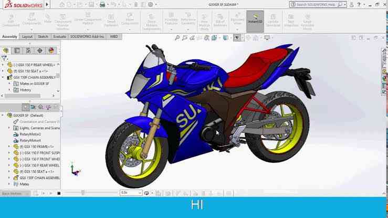Screen dimensions: 388x218
Task: Click Show Hidden Components in the ribbon
Action: point(151,22)
